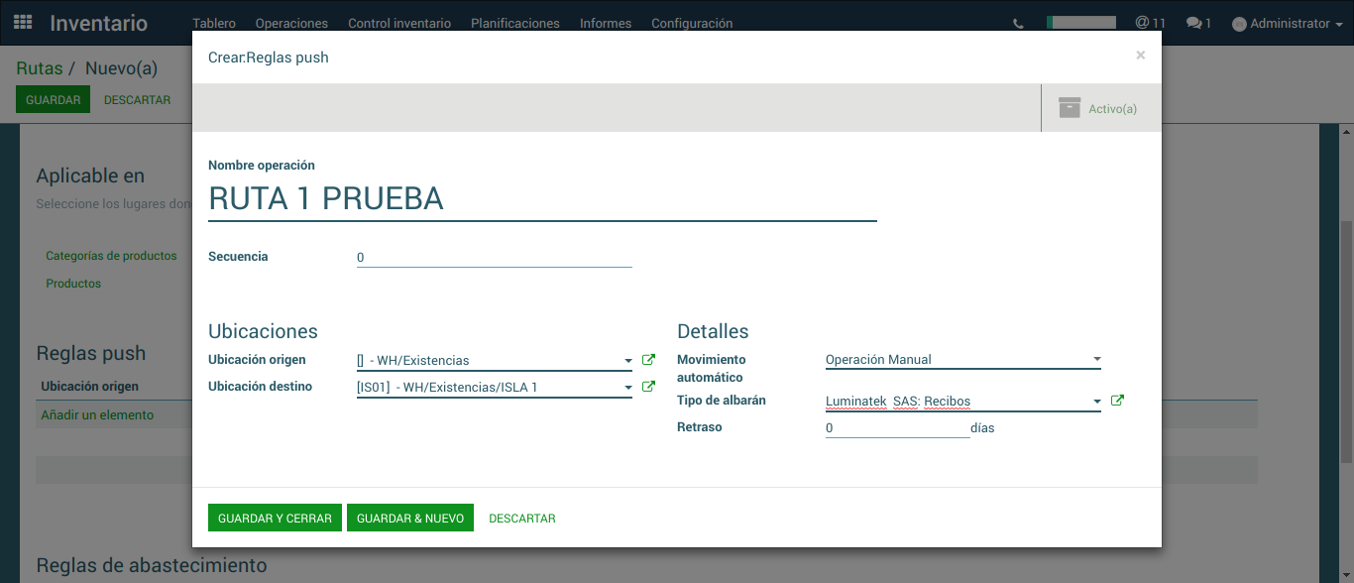1354x583 pixels.
Task: Click the Secuencia input field
Action: point(494,257)
